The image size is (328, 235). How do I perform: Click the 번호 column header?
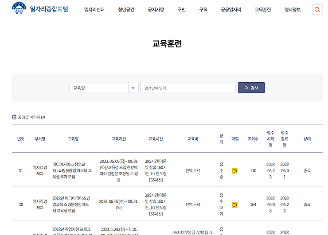click(x=21, y=139)
